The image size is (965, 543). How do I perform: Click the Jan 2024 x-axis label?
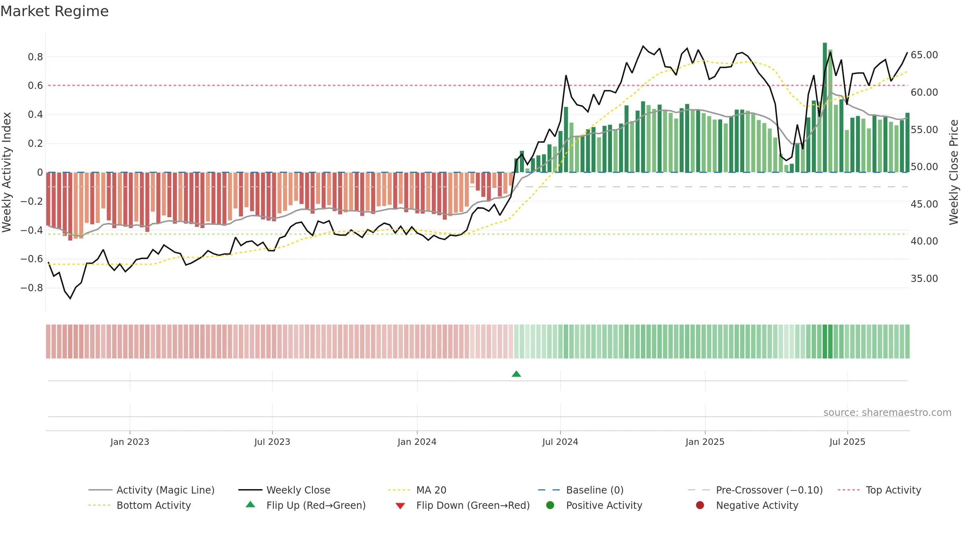click(x=417, y=442)
